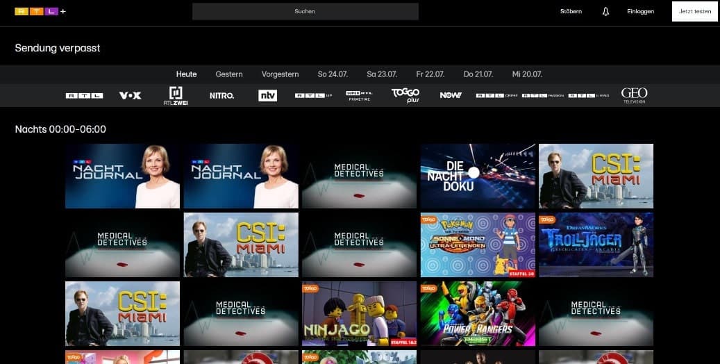This screenshot has height=364, width=720.
Task: Select the GEO Television channel logo
Action: coord(634,95)
